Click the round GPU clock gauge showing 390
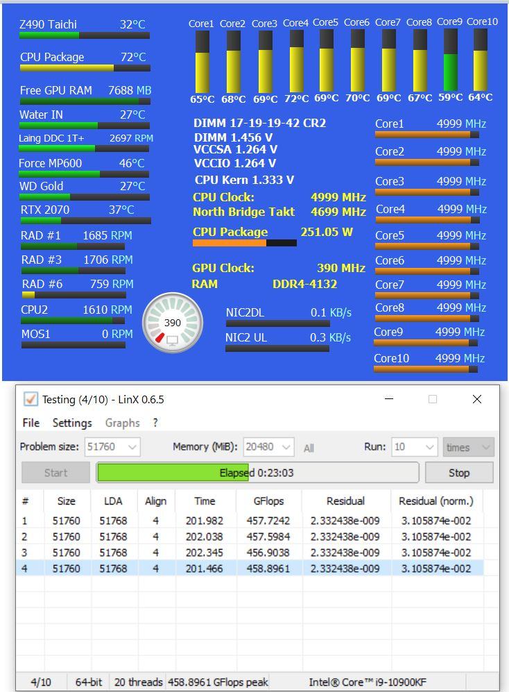The image size is (509, 692). click(x=173, y=323)
